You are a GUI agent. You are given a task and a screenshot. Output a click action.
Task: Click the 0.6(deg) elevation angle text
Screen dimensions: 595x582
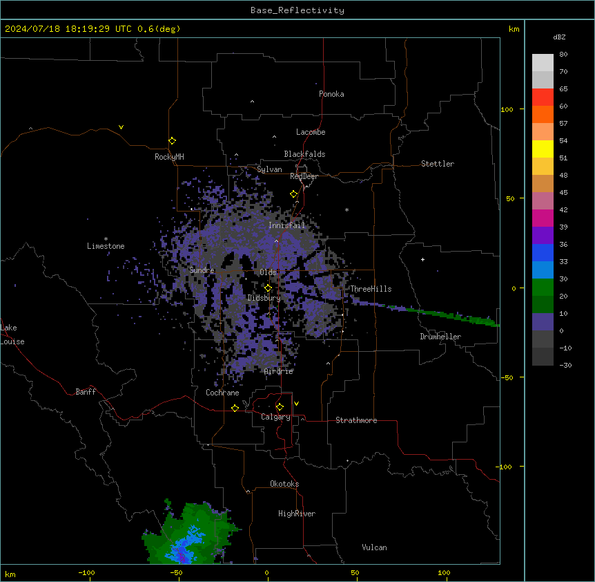(159, 29)
